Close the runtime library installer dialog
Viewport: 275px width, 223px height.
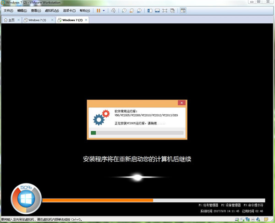point(181,103)
